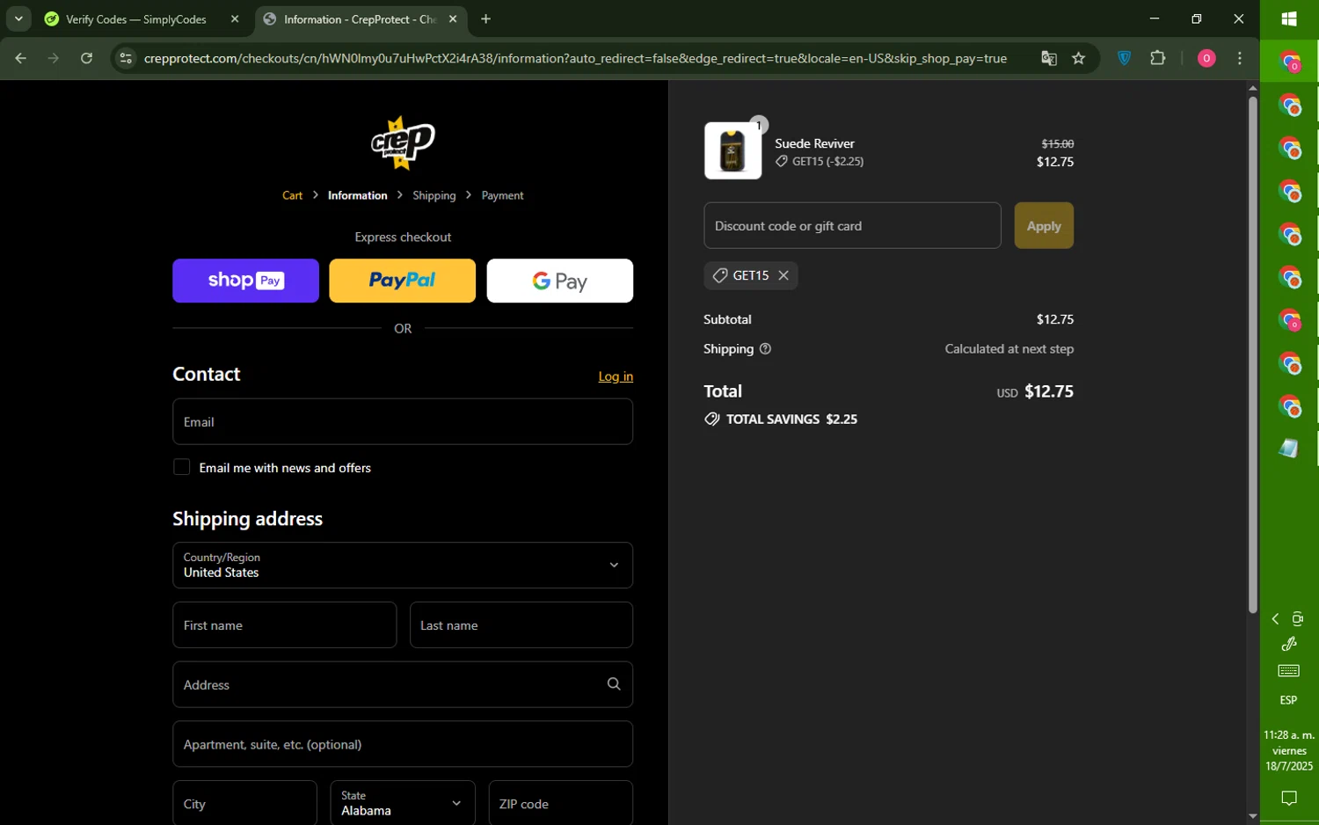This screenshot has height=825, width=1319.
Task: Click the address search magnifier icon
Action: click(x=614, y=684)
